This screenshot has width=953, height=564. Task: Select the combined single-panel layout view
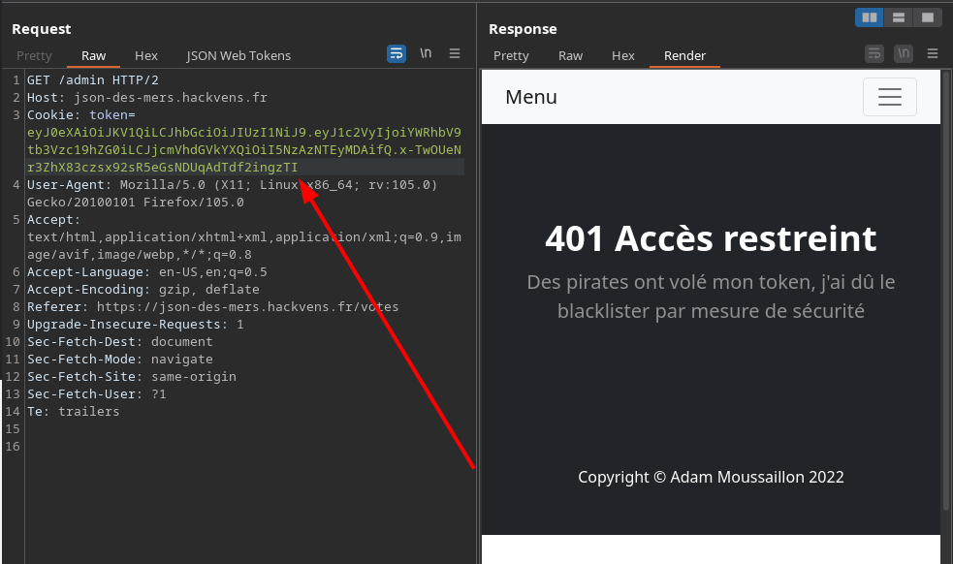coord(928,17)
